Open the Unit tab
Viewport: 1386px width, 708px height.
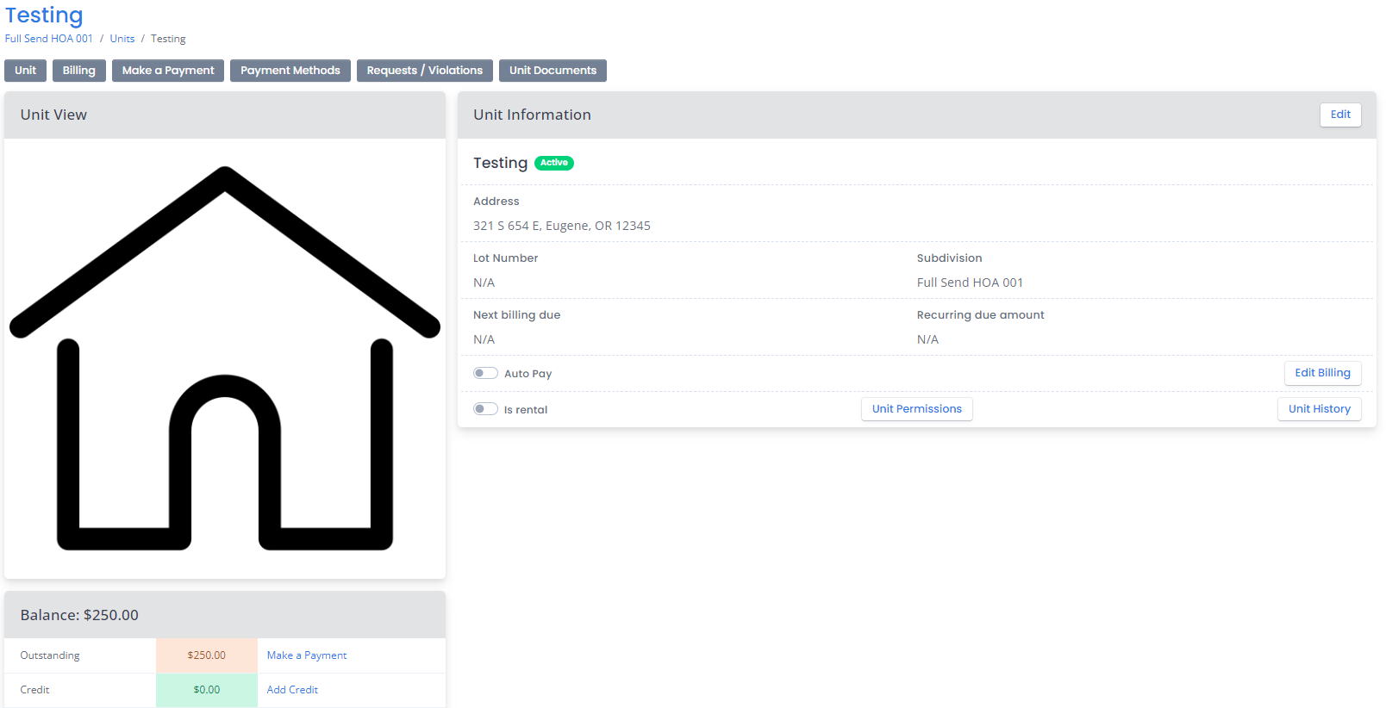pos(26,71)
